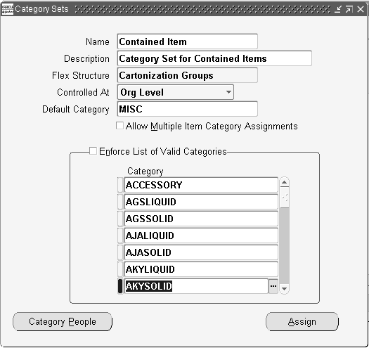Click record indicator beside AKYSOLID

point(120,286)
